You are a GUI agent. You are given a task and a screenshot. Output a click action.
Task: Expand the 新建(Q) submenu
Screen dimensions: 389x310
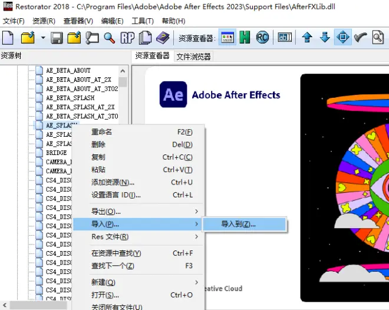[139, 282]
